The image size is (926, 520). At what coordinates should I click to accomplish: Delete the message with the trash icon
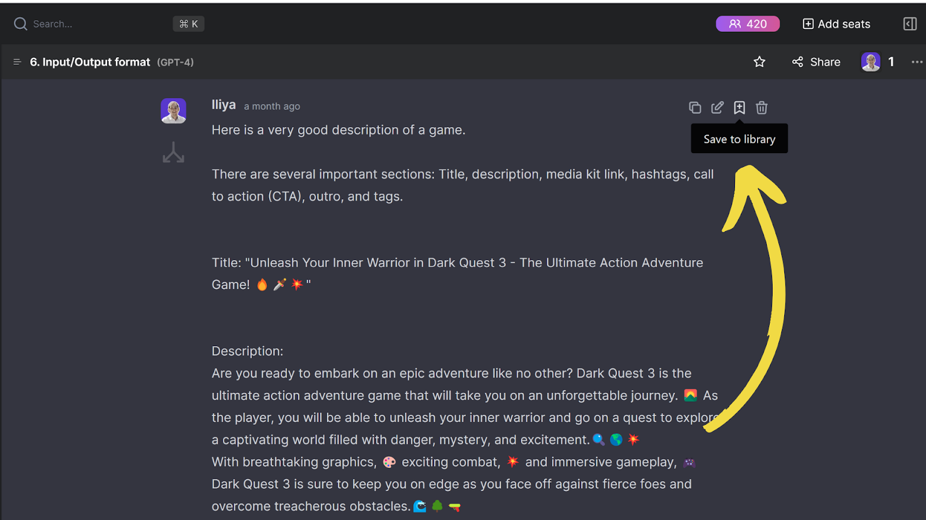762,107
